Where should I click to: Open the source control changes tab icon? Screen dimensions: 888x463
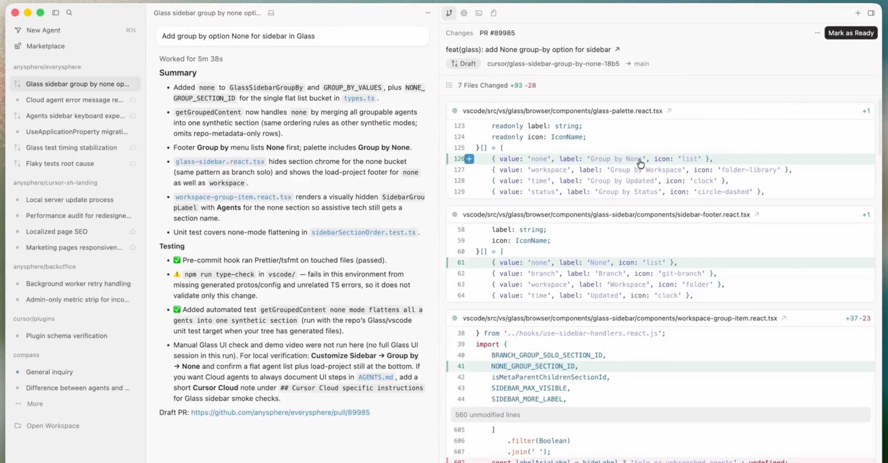[x=449, y=13]
